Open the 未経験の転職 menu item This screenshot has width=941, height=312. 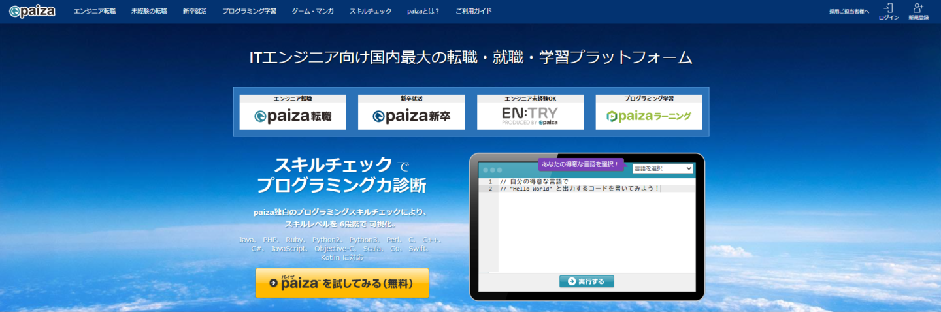click(149, 12)
